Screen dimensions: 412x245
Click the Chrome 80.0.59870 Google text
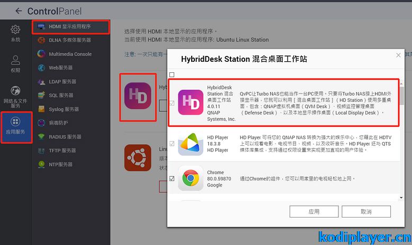[219, 178]
